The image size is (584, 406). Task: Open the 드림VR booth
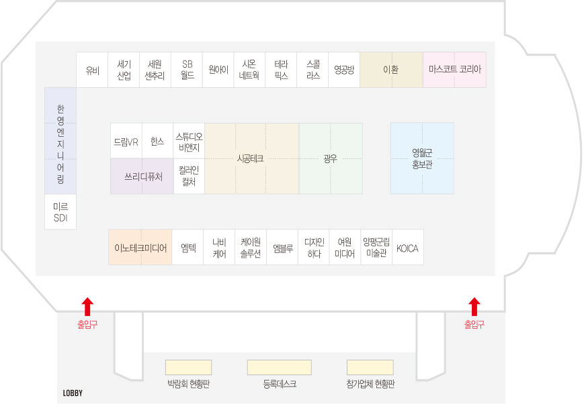pos(126,142)
